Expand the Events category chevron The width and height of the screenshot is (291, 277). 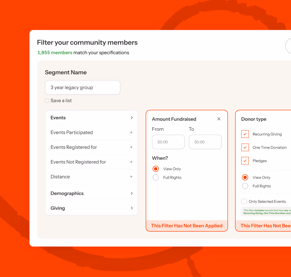pos(132,118)
